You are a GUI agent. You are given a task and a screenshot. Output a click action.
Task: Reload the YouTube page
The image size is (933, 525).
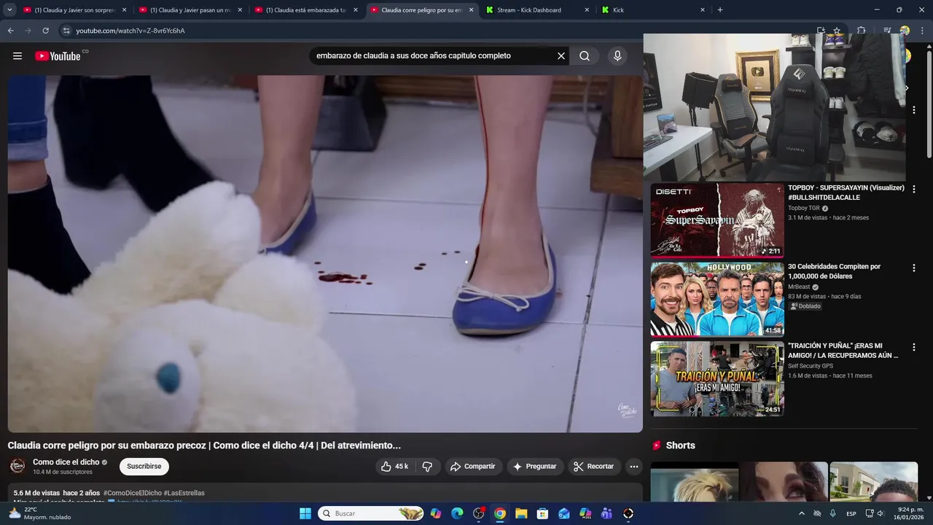tap(45, 31)
